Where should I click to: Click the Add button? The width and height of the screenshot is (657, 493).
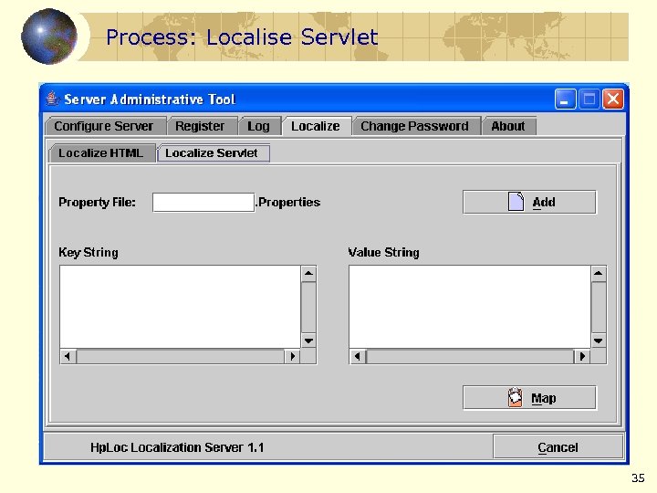point(529,202)
